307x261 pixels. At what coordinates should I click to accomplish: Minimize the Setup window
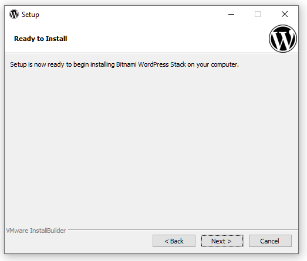(x=231, y=14)
